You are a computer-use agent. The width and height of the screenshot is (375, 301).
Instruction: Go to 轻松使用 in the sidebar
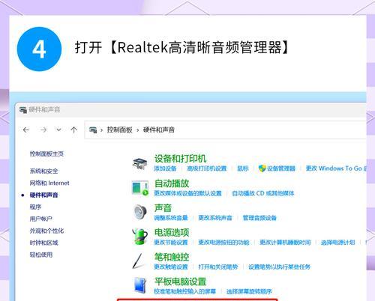click(41, 255)
